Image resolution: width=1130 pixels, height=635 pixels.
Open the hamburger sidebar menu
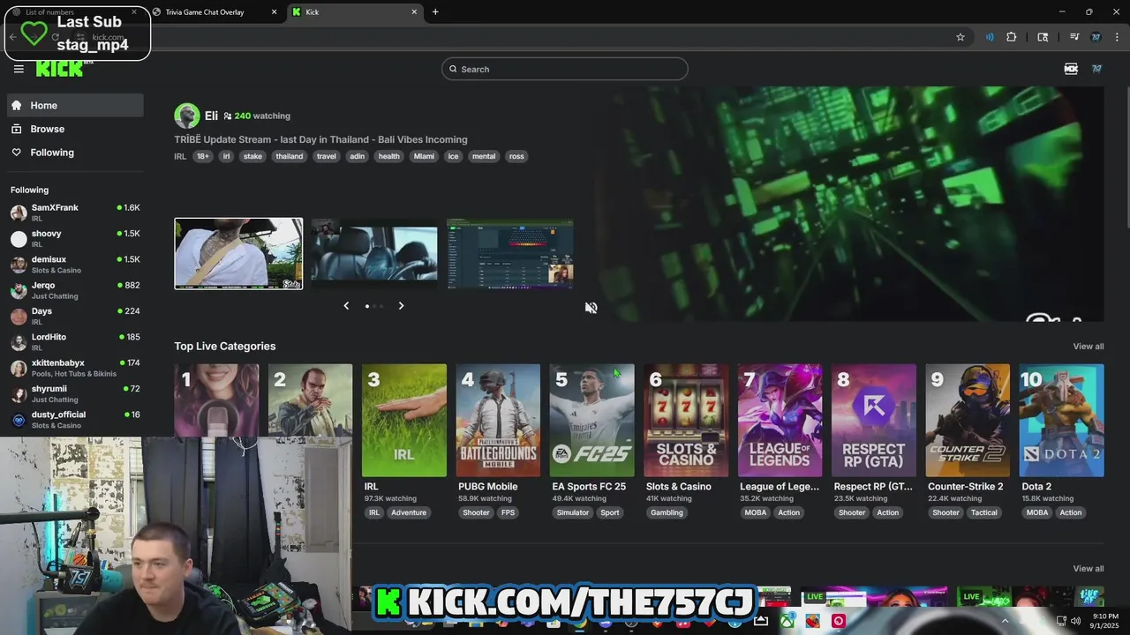pyautogui.click(x=19, y=69)
